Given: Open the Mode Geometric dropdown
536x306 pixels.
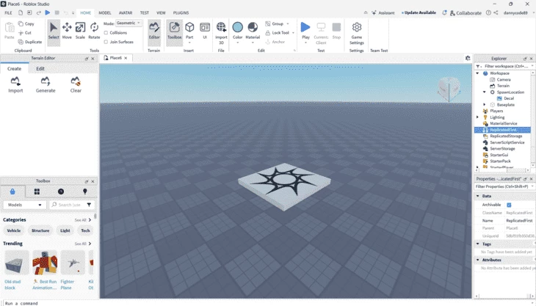Looking at the screenshot, I should (x=128, y=23).
